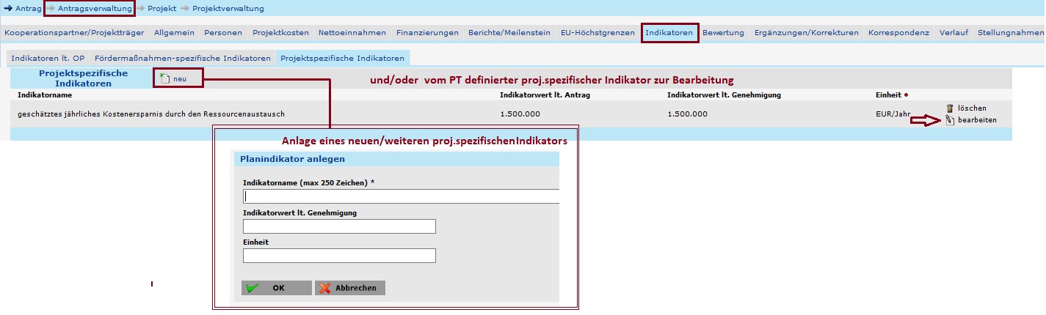
Task: Switch to the Projektkosten tab
Action: click(x=281, y=33)
